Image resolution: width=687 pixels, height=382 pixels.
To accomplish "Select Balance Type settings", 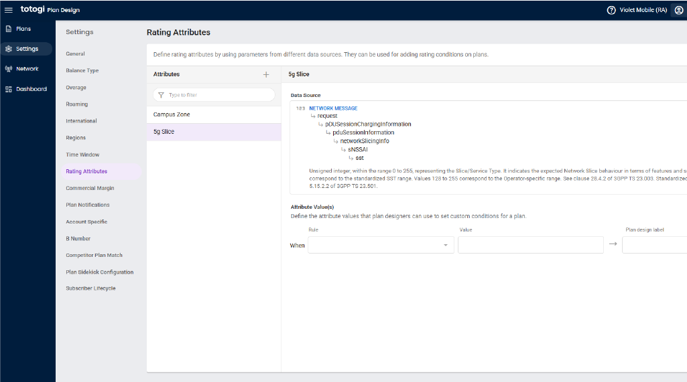I will (82, 70).
